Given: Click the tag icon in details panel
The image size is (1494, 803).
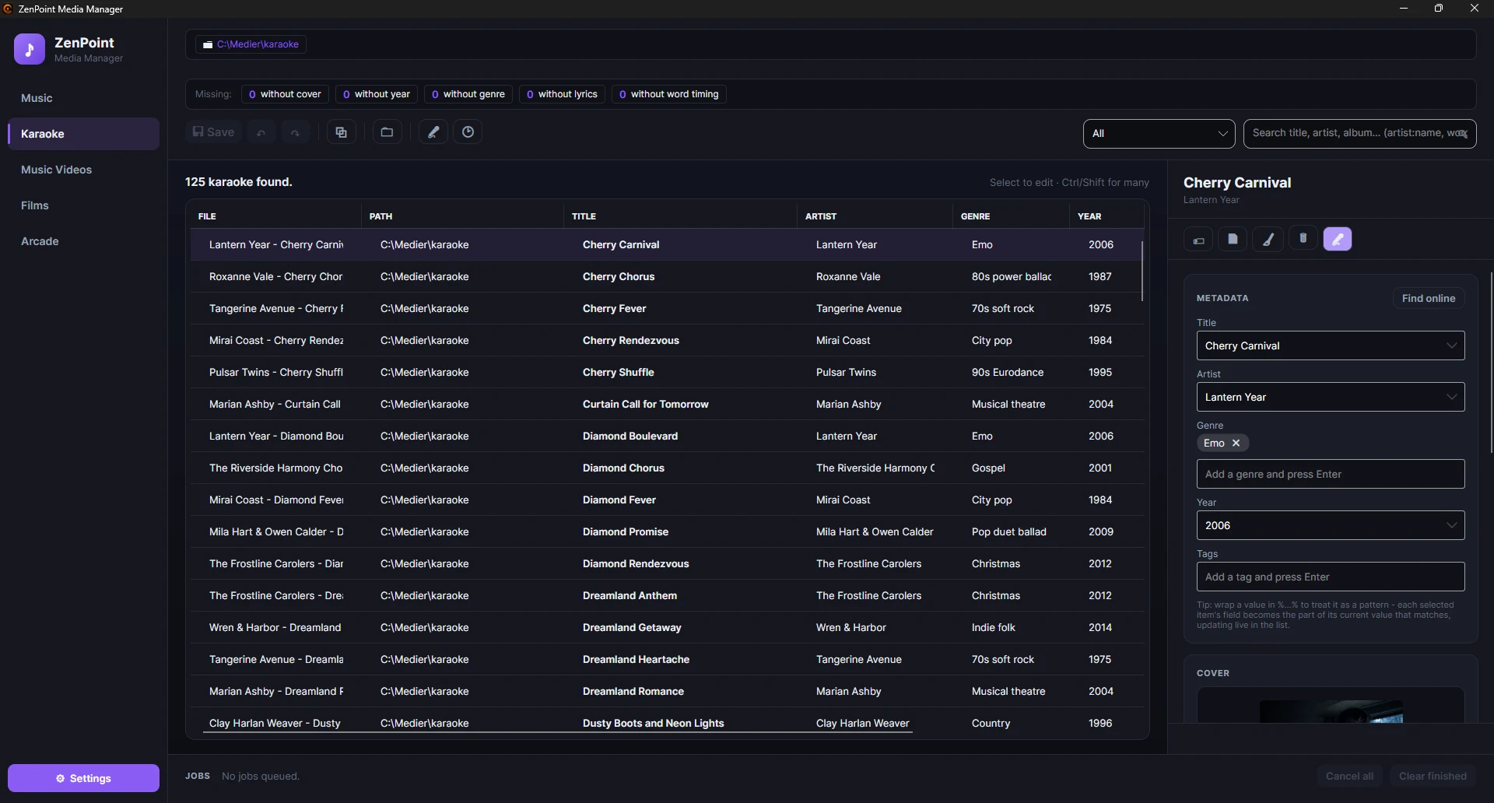Looking at the screenshot, I should click(x=1198, y=240).
